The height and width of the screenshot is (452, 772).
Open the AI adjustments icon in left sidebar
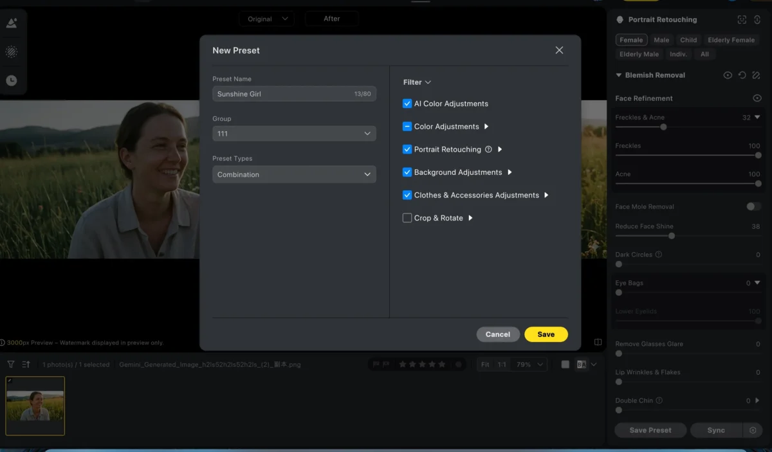pyautogui.click(x=12, y=23)
